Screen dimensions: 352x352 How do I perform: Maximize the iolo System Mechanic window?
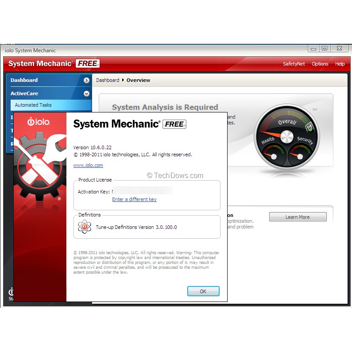click(x=325, y=48)
